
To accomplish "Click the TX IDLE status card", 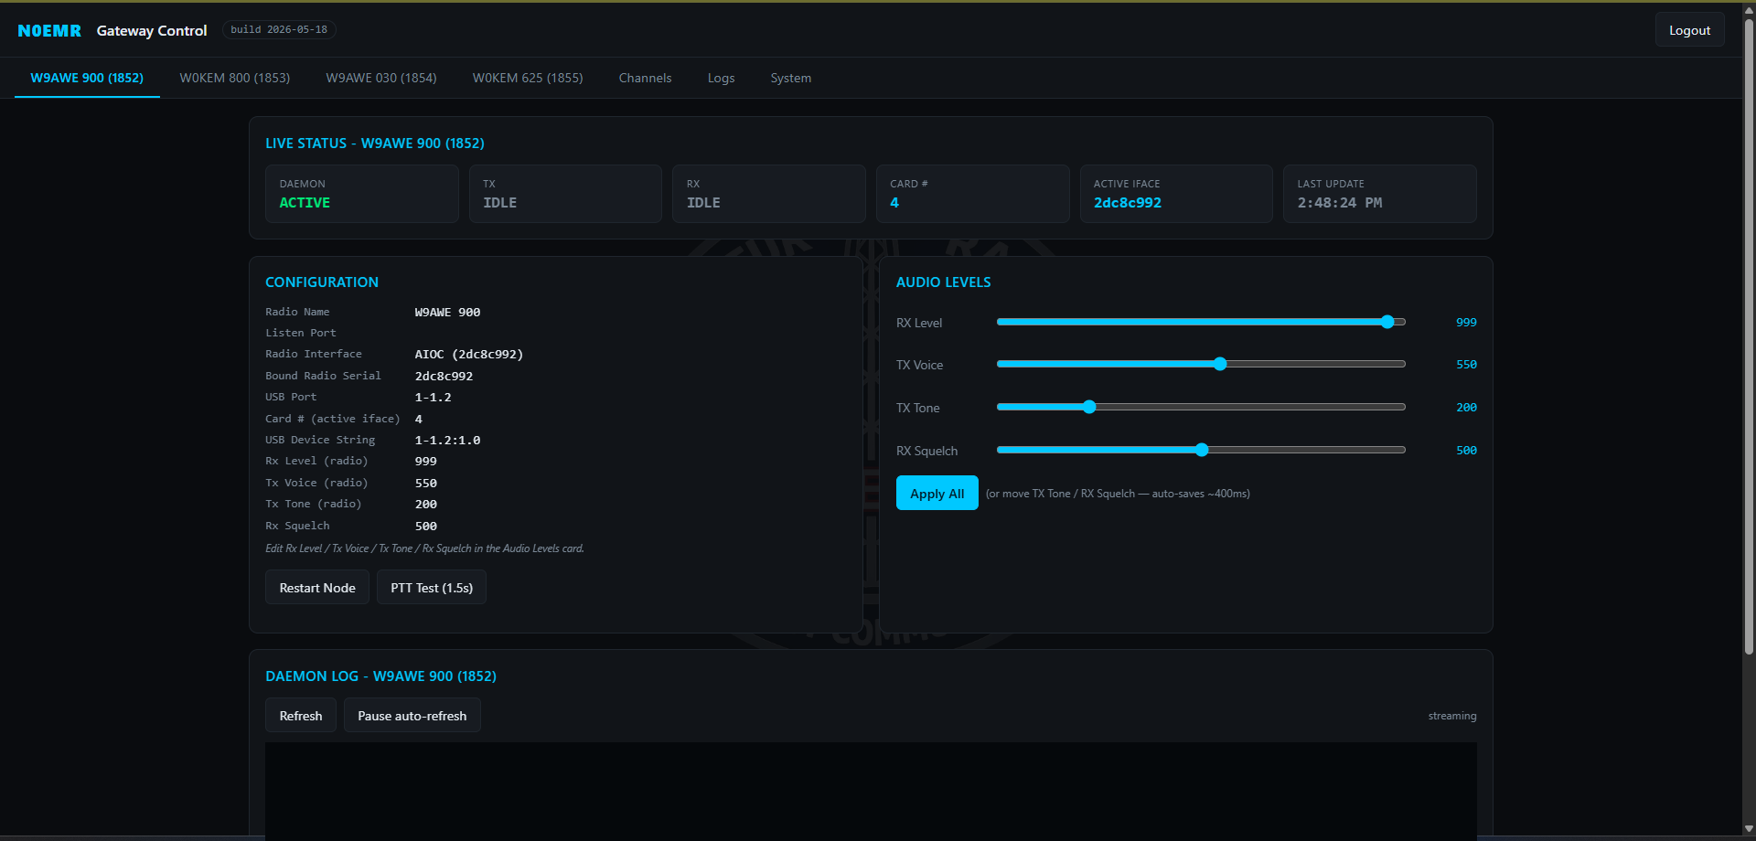I will tap(565, 194).
